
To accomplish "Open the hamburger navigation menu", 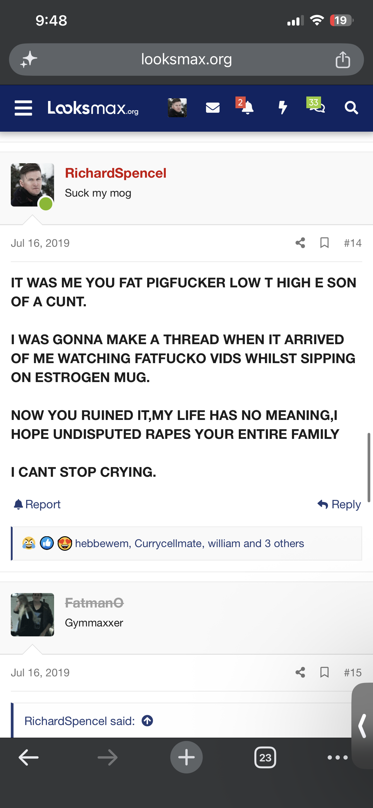I will (23, 108).
